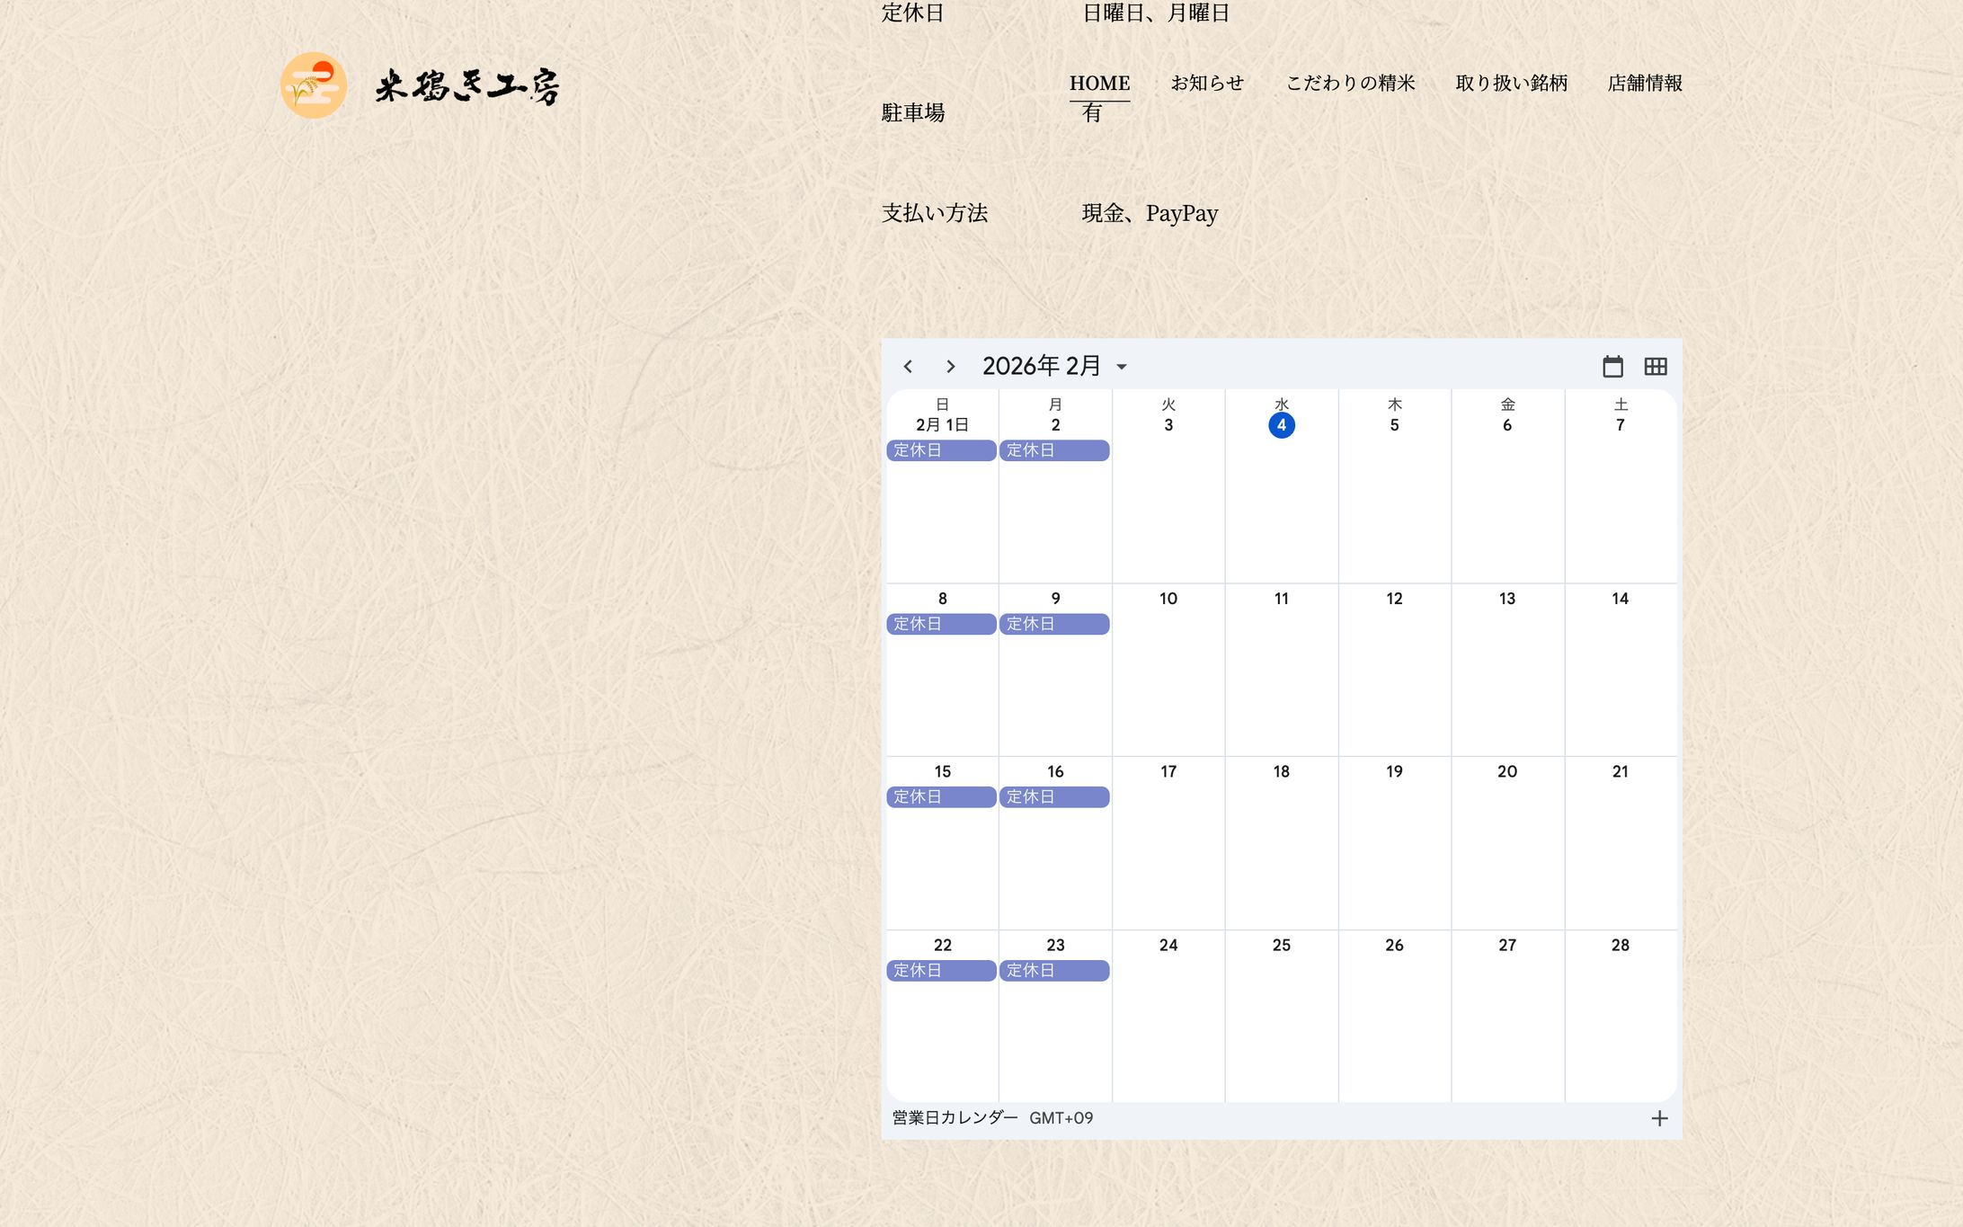
Task: Click the 米搗き工房 calligraphy logo text
Action: tap(467, 86)
